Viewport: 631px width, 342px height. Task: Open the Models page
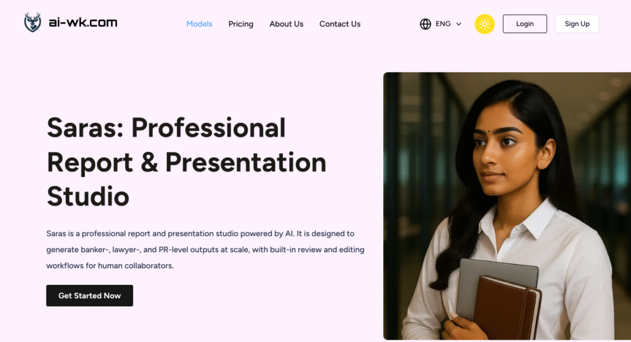tap(199, 24)
